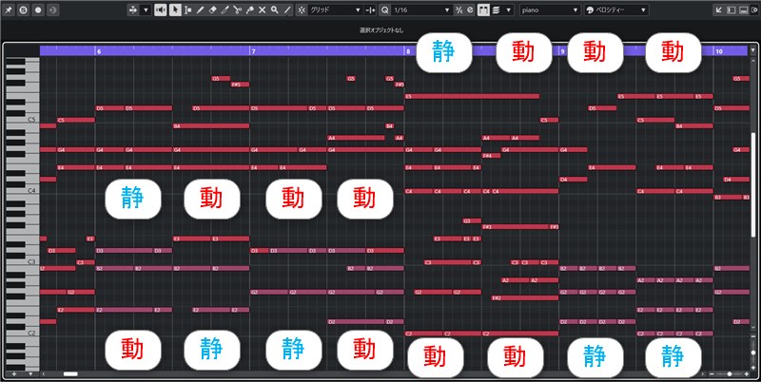Select the Line tool
Viewport: 761px width, 382px height.
click(x=287, y=10)
